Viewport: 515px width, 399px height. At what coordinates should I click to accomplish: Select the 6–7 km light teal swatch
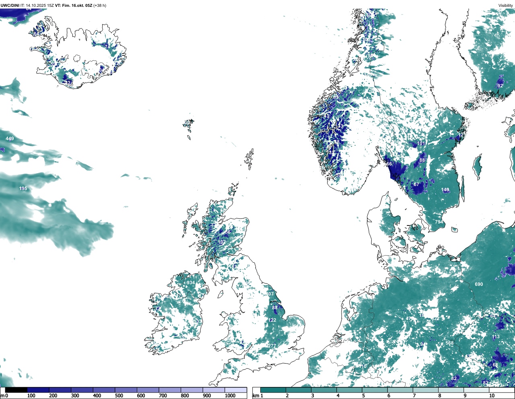pyautogui.click(x=401, y=390)
